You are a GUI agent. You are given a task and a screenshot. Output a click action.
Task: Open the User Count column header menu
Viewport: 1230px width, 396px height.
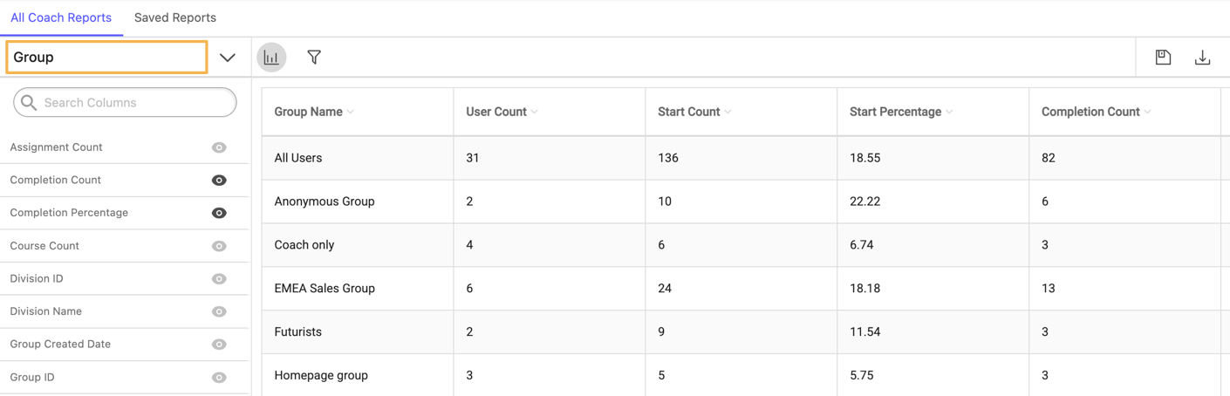point(535,112)
